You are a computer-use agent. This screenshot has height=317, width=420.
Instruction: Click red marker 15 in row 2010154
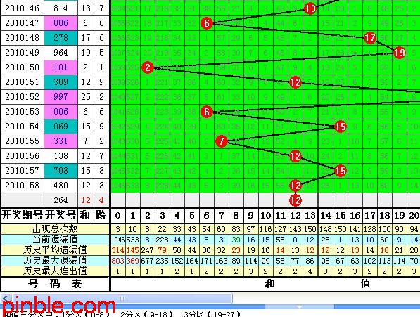(x=341, y=127)
